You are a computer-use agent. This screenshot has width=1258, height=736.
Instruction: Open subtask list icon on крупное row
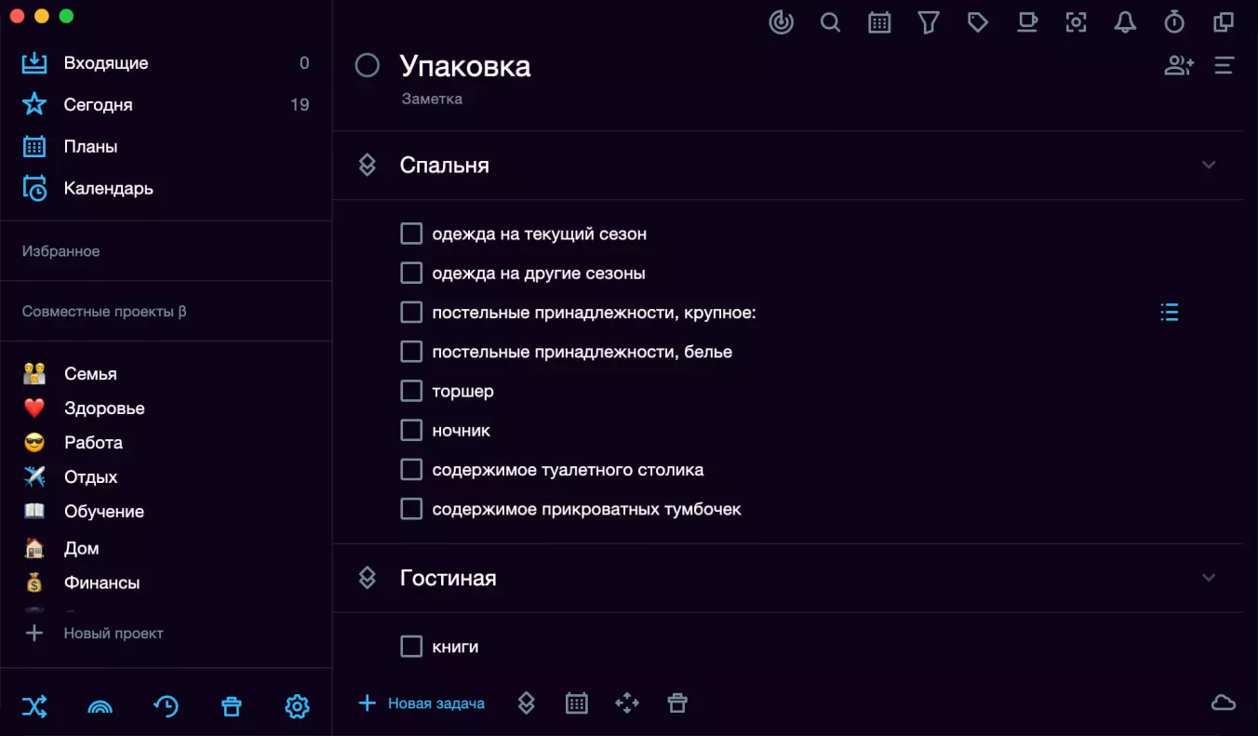pos(1170,313)
